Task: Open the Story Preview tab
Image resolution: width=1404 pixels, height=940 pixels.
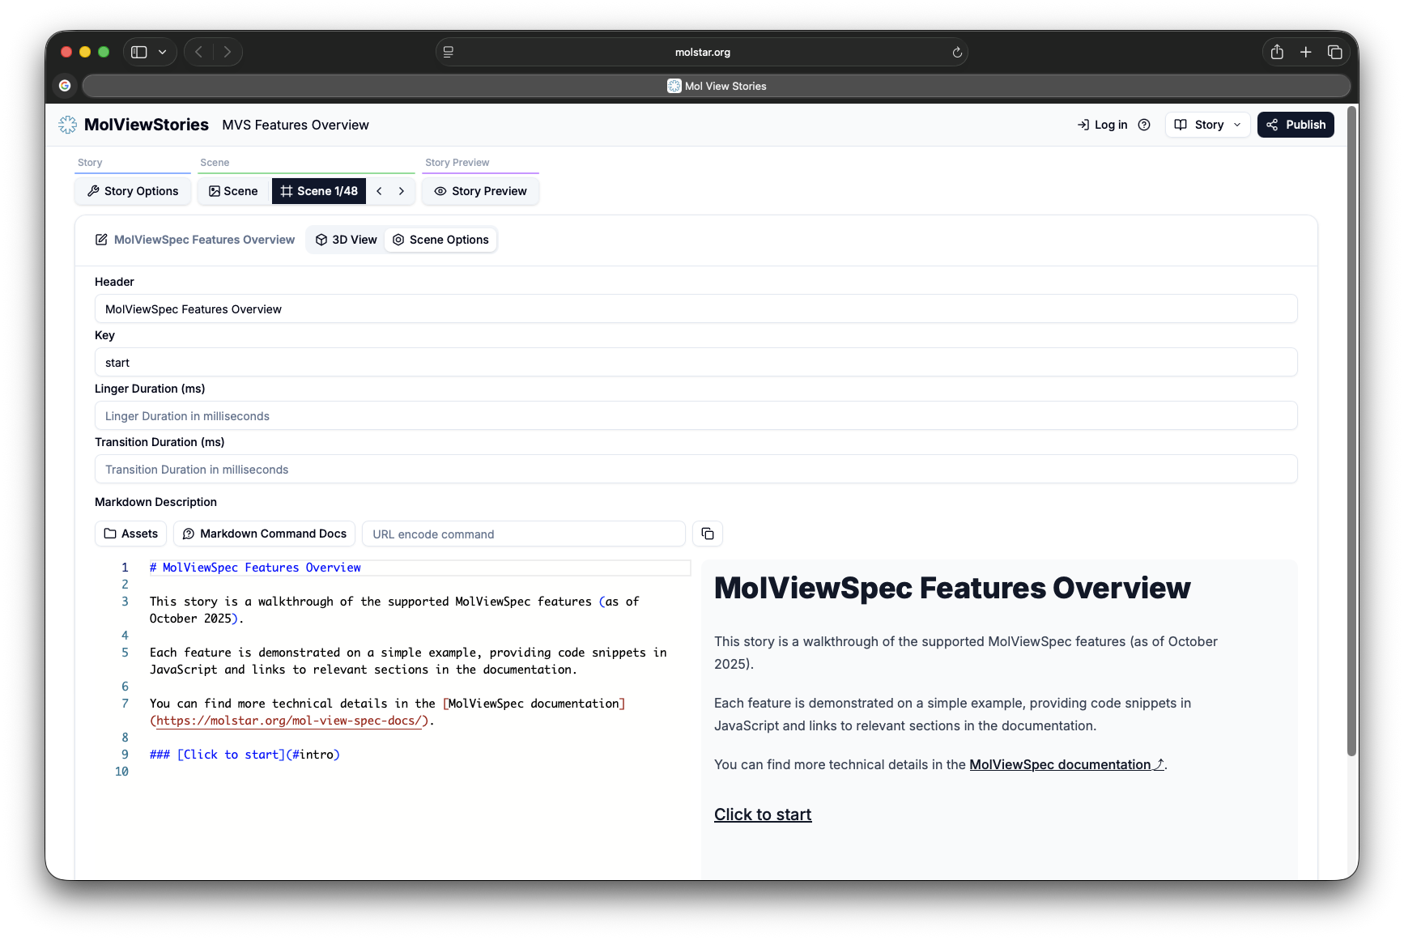Action: 480,191
